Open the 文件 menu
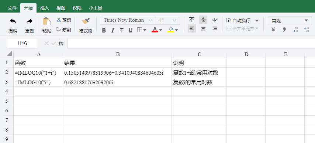315x143 pixels. point(12,8)
